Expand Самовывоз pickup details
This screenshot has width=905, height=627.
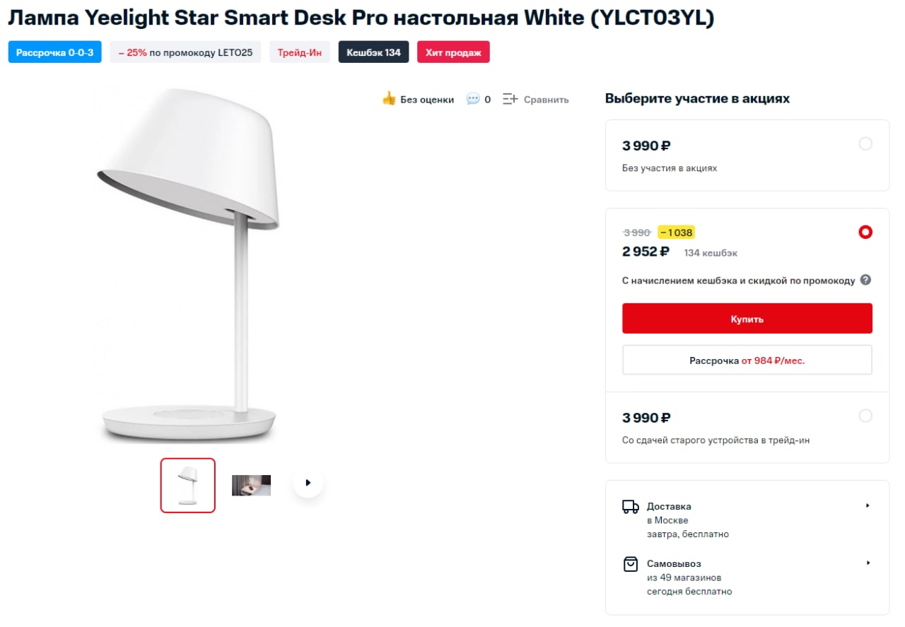tap(870, 563)
